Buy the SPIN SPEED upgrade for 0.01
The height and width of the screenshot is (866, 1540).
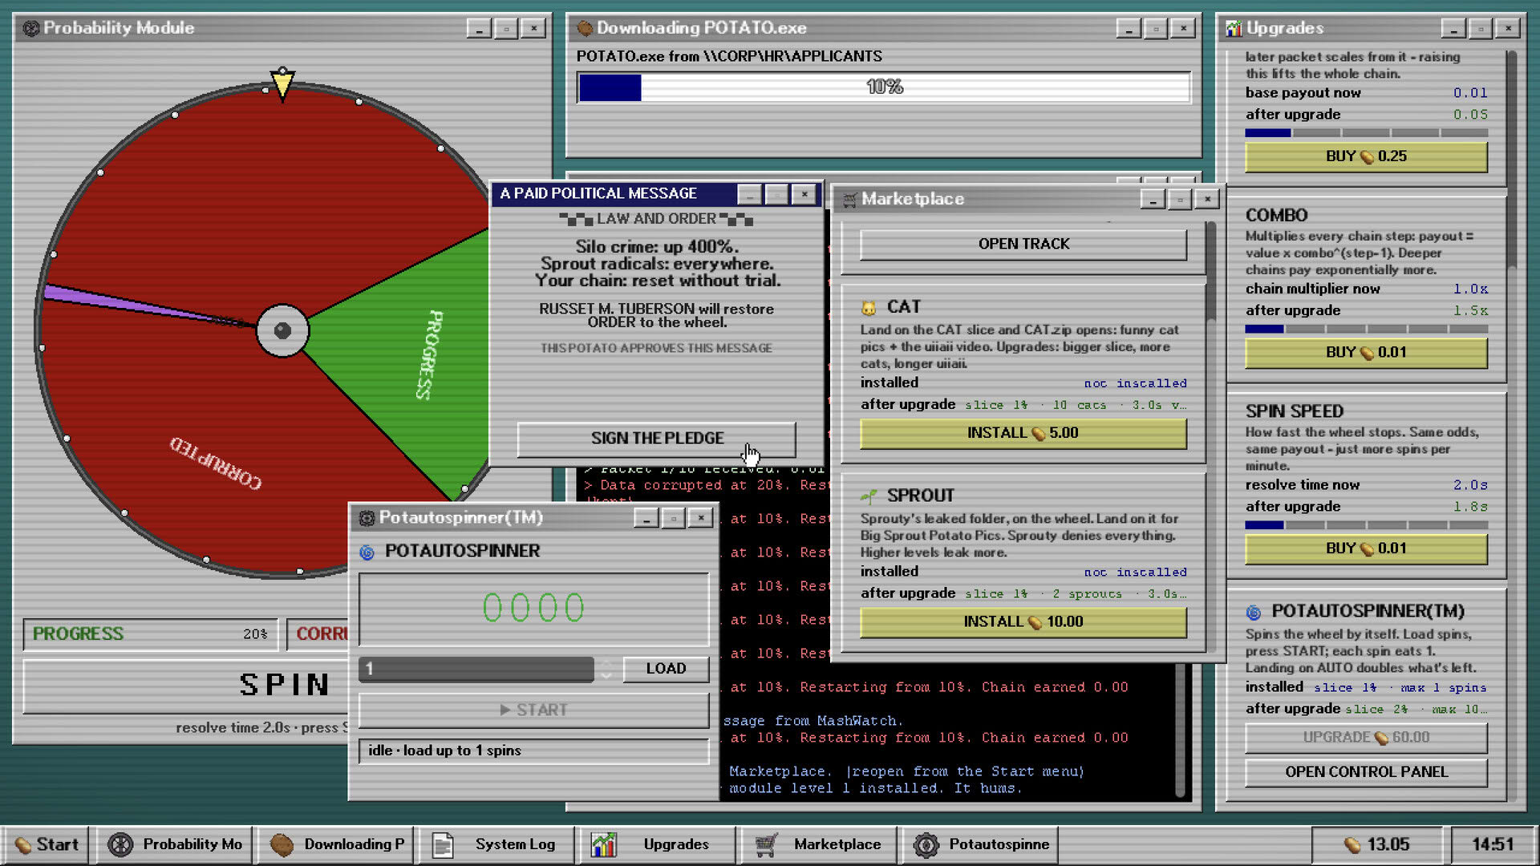click(x=1366, y=548)
